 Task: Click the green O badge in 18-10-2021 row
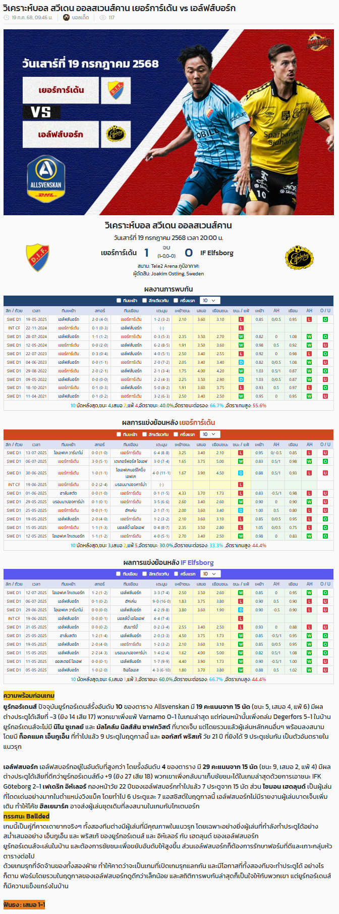pyautogui.click(x=325, y=388)
